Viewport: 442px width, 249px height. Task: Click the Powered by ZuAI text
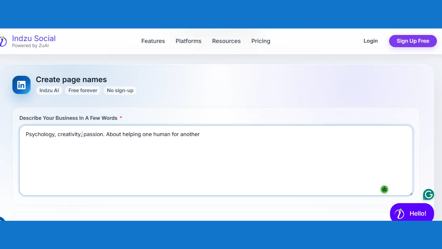[x=30, y=46]
